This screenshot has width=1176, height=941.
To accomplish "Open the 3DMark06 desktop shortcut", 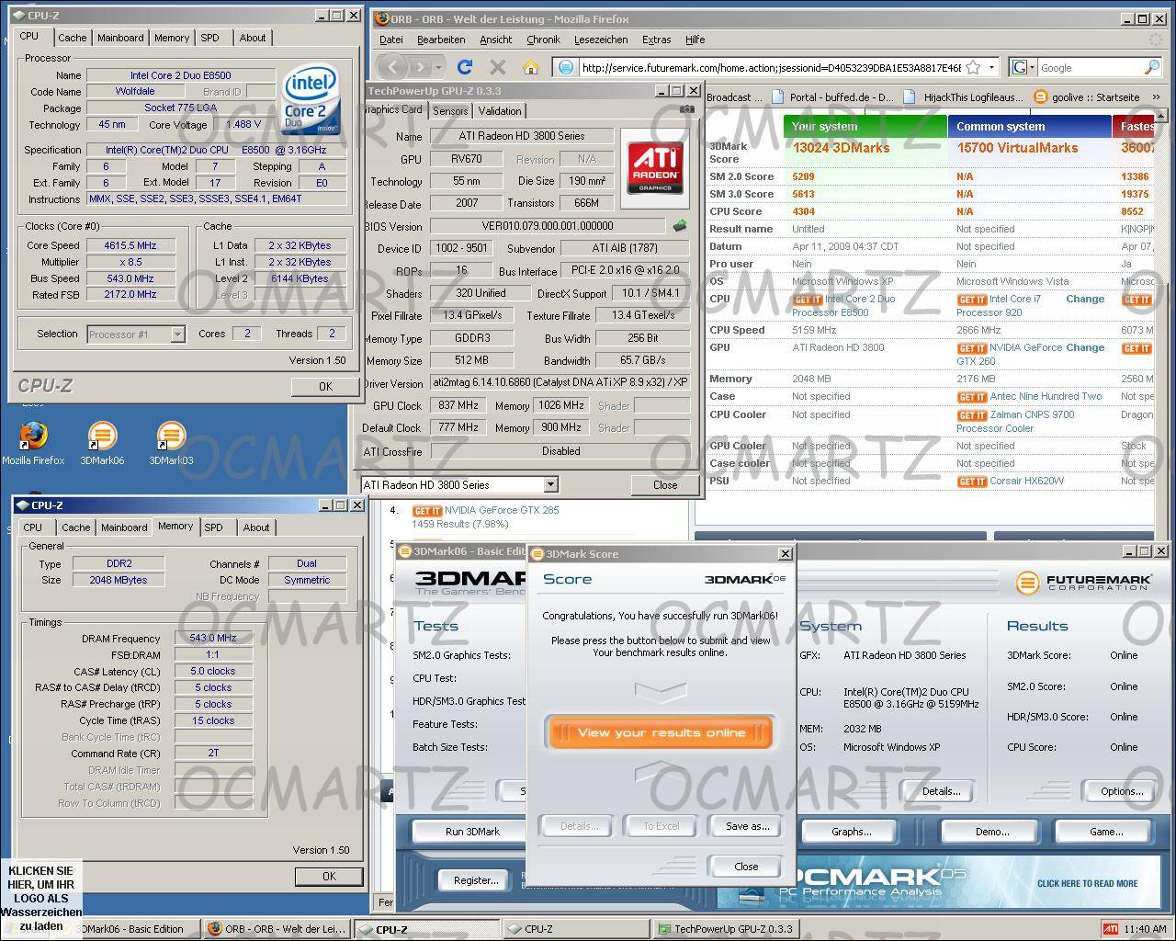I will tap(102, 443).
